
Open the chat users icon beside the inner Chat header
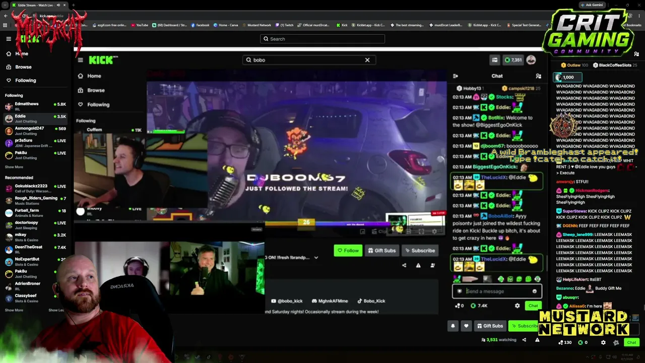coord(539,76)
